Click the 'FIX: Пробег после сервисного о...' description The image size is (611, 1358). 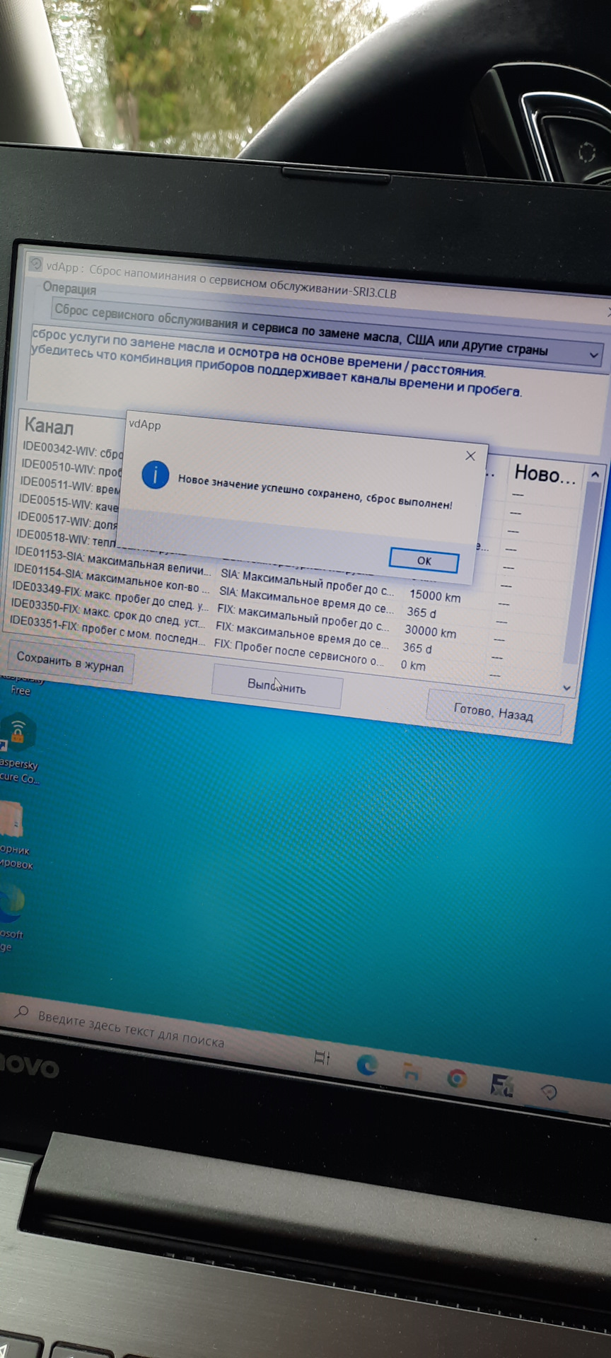click(x=299, y=652)
